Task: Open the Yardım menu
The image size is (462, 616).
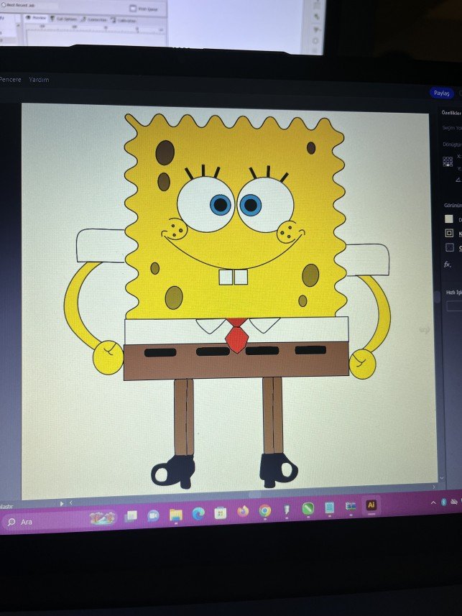Action: click(39, 80)
